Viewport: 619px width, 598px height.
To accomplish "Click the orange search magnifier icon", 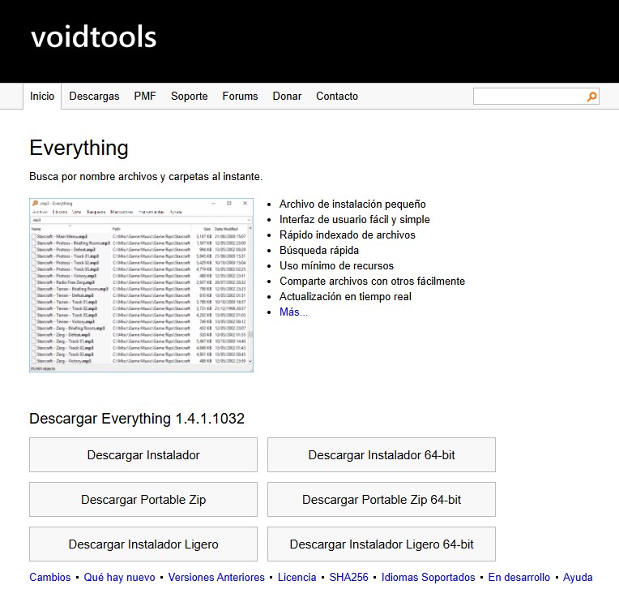I will 591,97.
